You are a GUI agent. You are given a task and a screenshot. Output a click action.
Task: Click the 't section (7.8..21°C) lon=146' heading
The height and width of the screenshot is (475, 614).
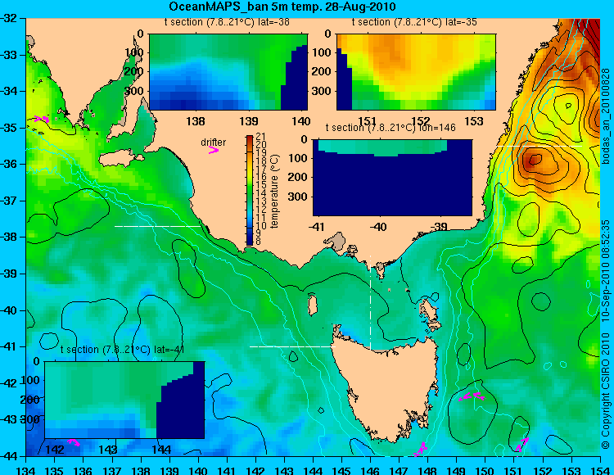391,128
